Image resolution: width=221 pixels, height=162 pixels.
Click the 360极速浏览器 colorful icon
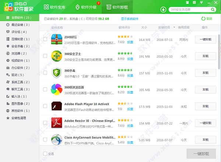tap(57, 89)
